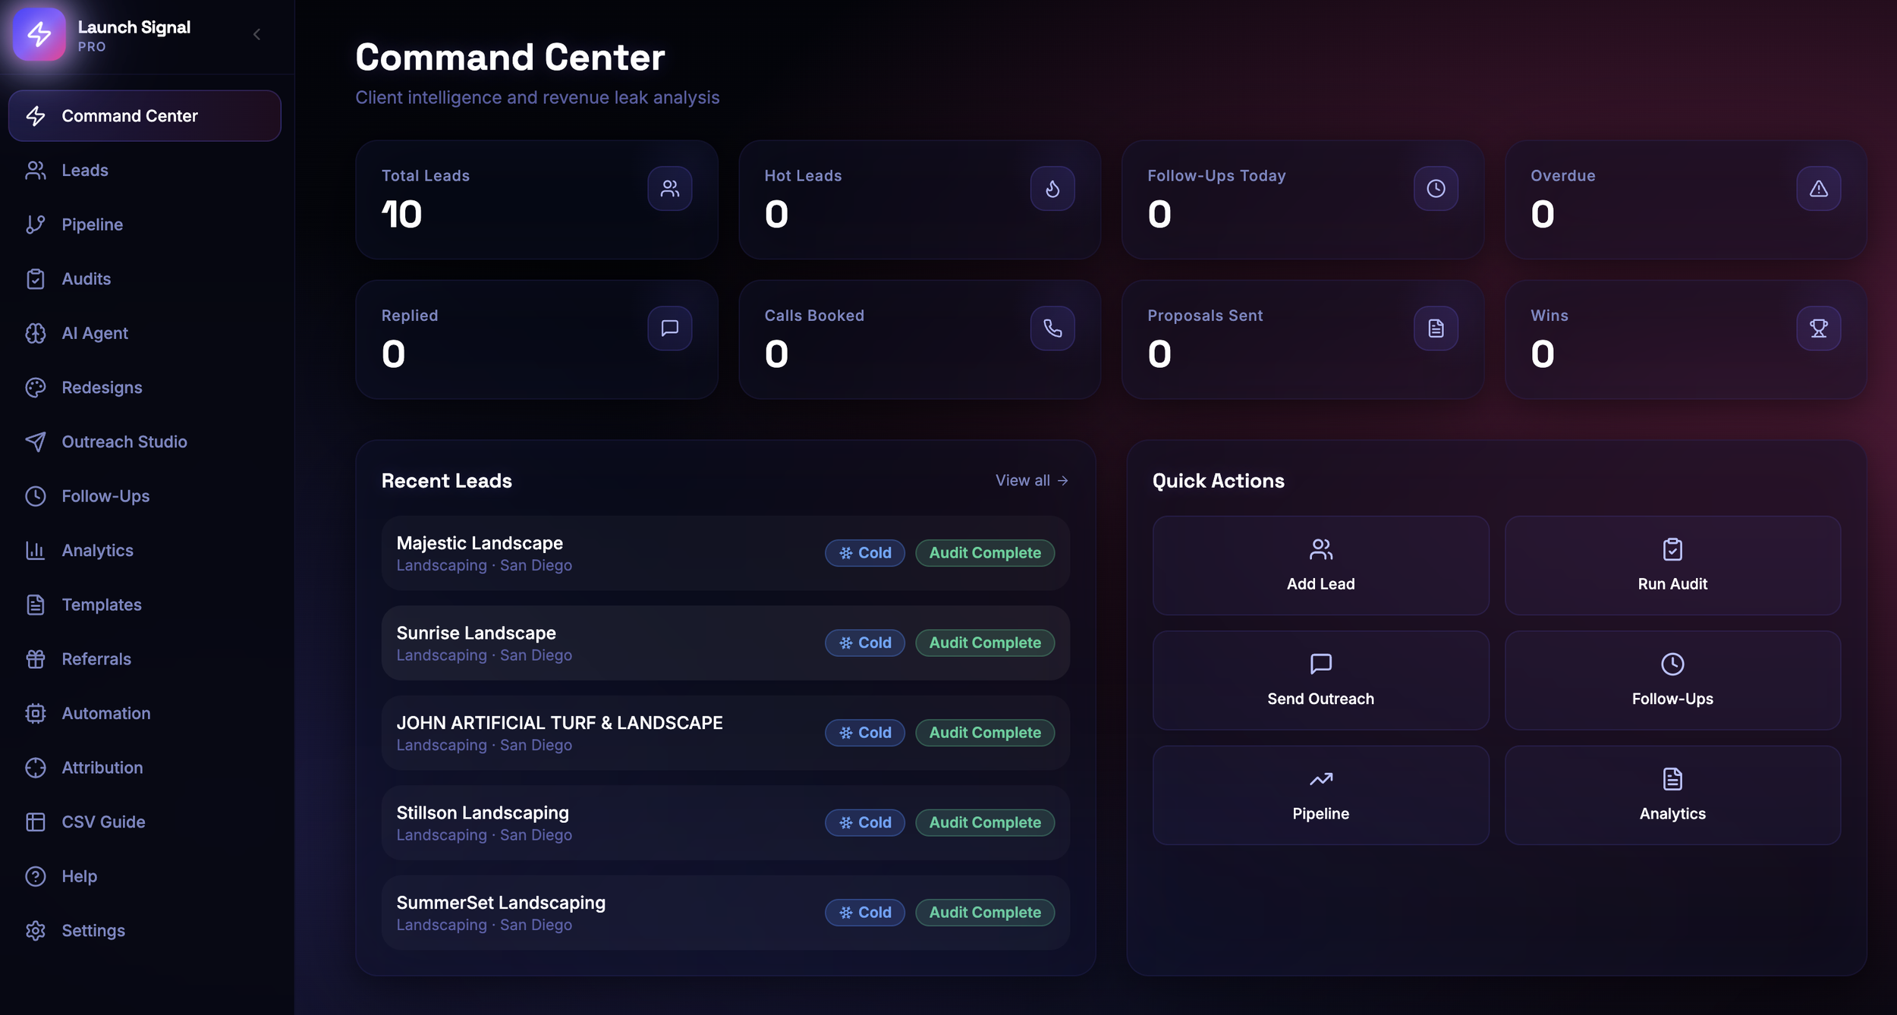The width and height of the screenshot is (1897, 1015).
Task: Click the Cold badge on Sunrise Landscape
Action: click(x=864, y=643)
